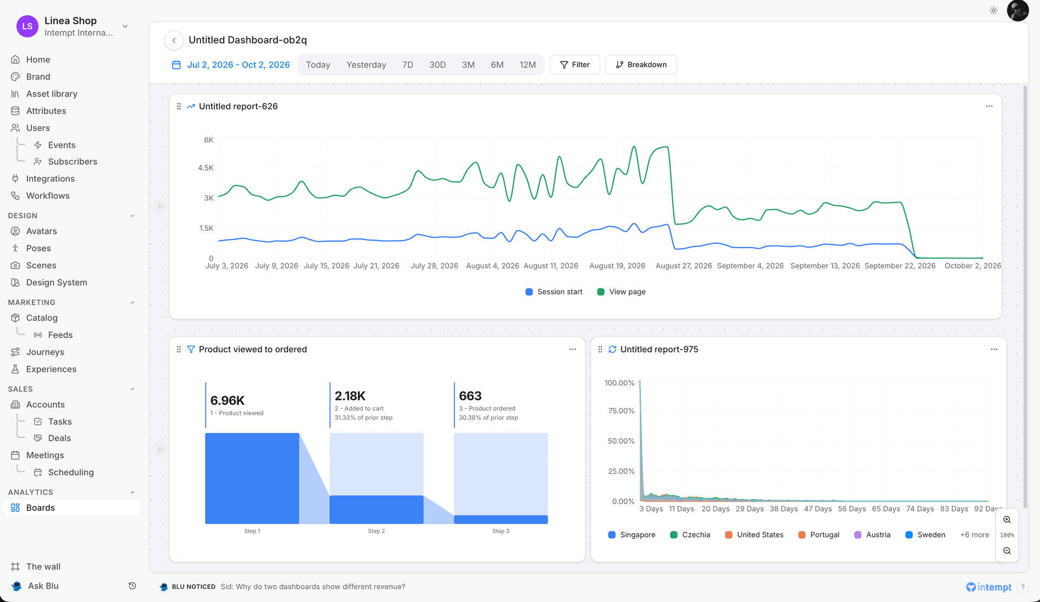Viewport: 1040px width, 602px height.
Task: Add widget beside Untitled report-626 row
Action: point(160,206)
